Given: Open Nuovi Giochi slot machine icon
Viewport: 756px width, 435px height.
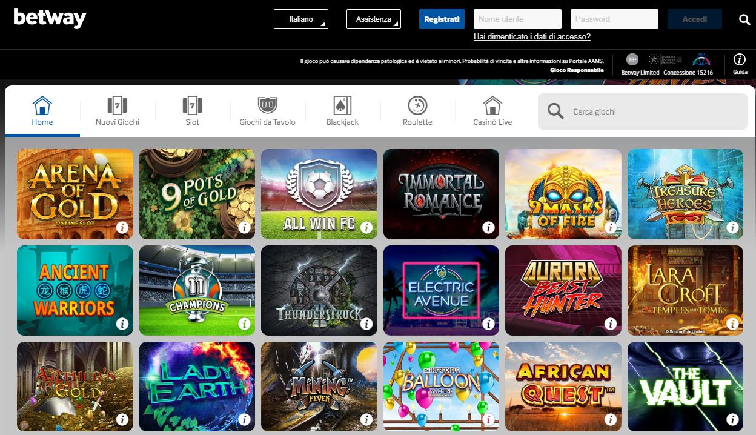Looking at the screenshot, I should coord(116,104).
